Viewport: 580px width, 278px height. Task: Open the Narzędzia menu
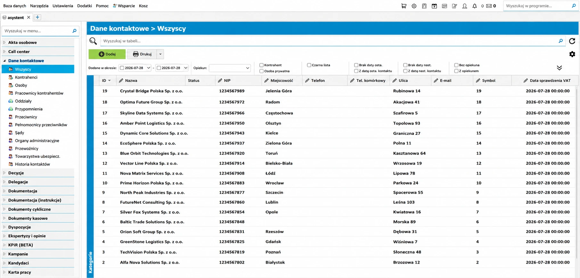point(39,6)
